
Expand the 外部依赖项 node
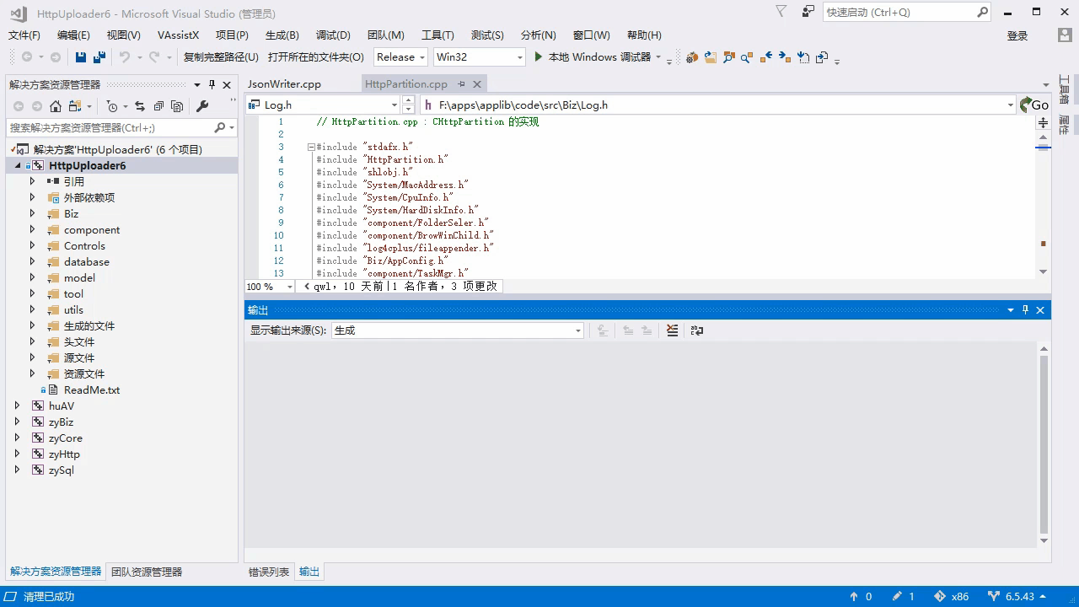[x=33, y=197]
